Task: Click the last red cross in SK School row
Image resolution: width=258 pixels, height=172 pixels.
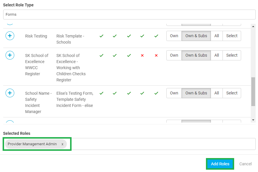Action: [156, 55]
